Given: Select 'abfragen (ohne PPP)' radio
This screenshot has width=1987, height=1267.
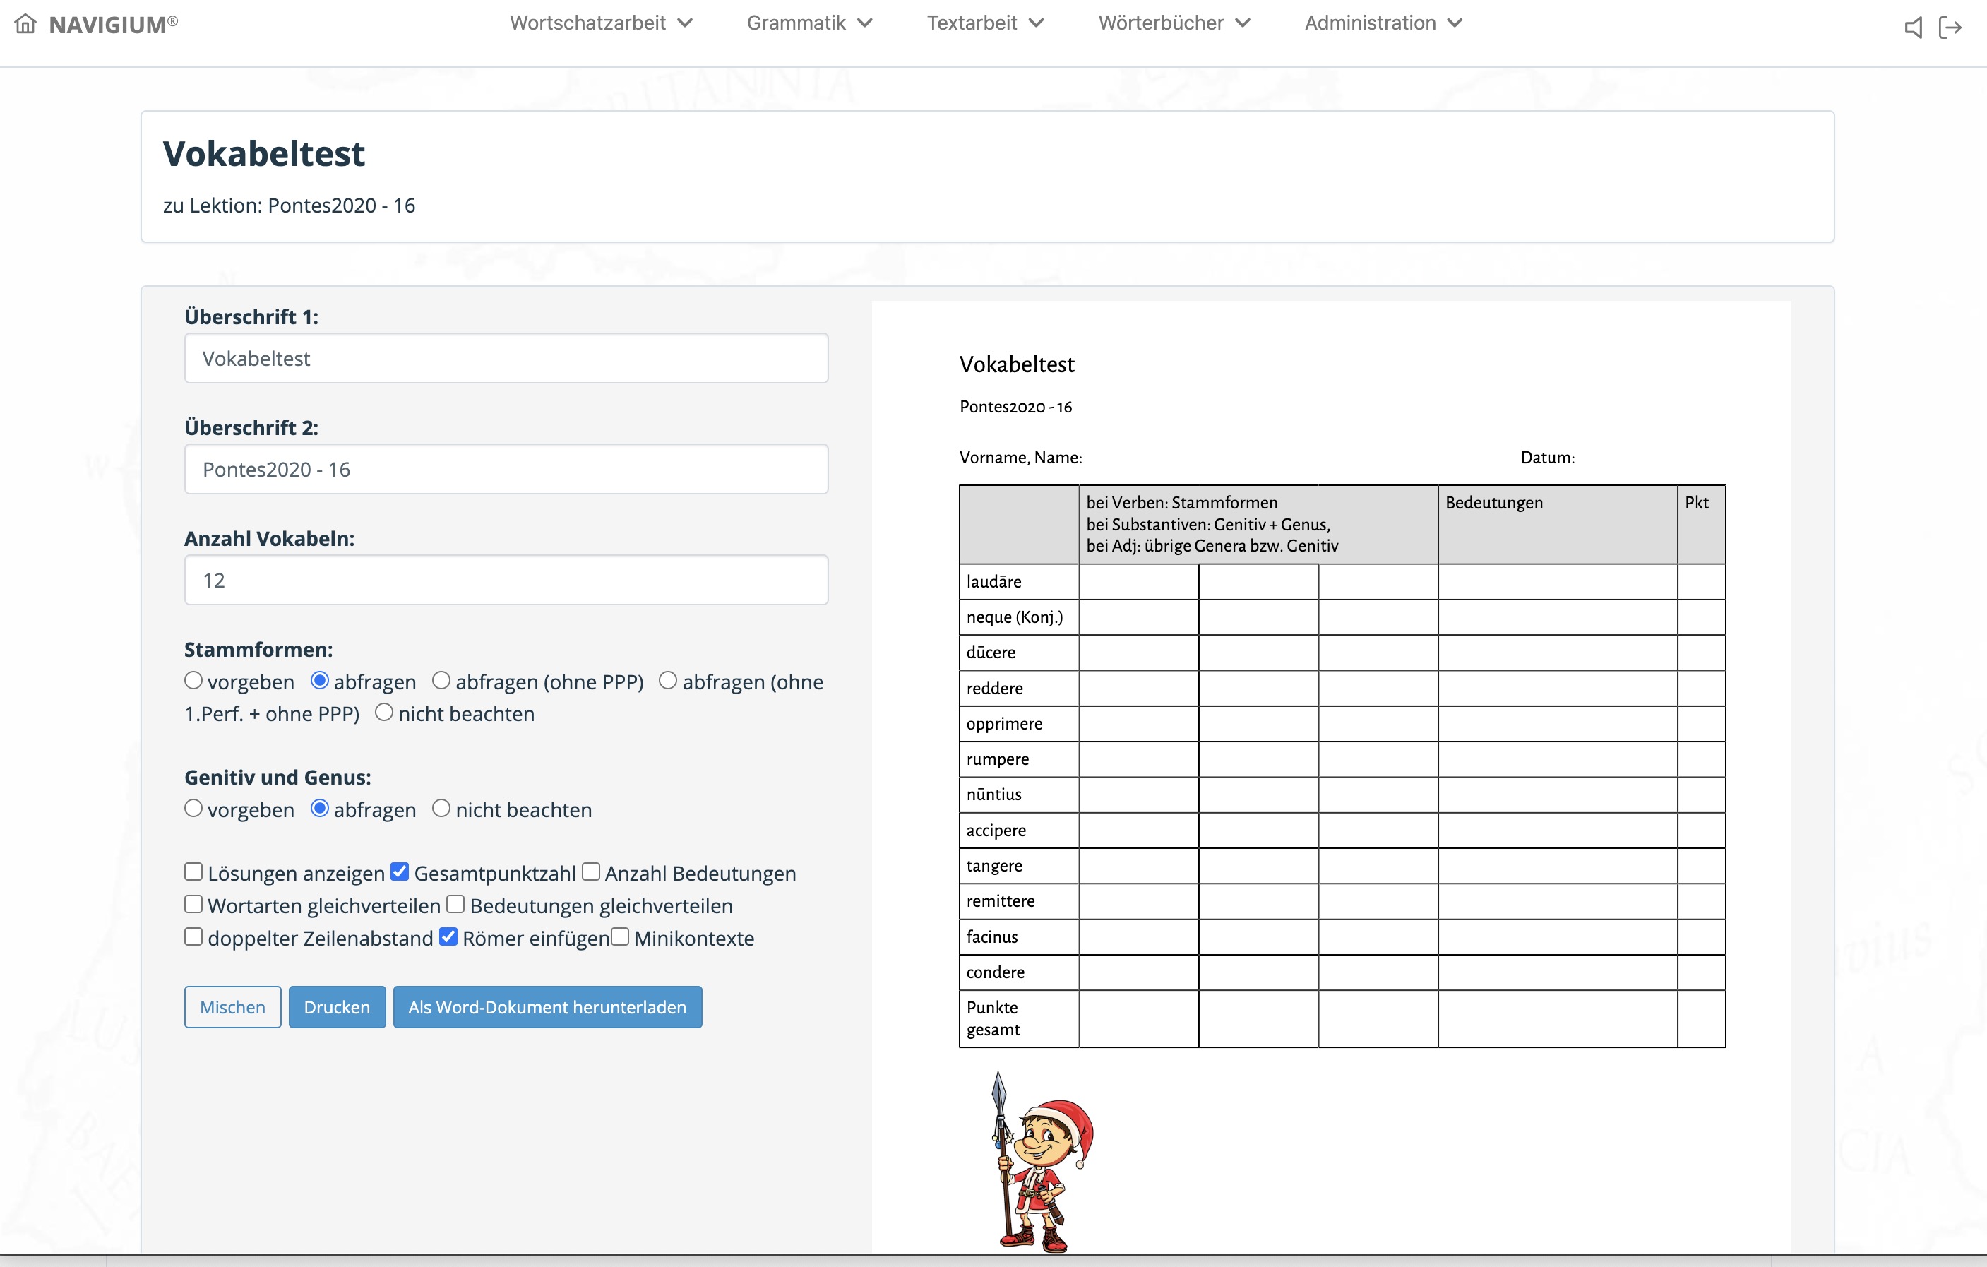Looking at the screenshot, I should [441, 680].
